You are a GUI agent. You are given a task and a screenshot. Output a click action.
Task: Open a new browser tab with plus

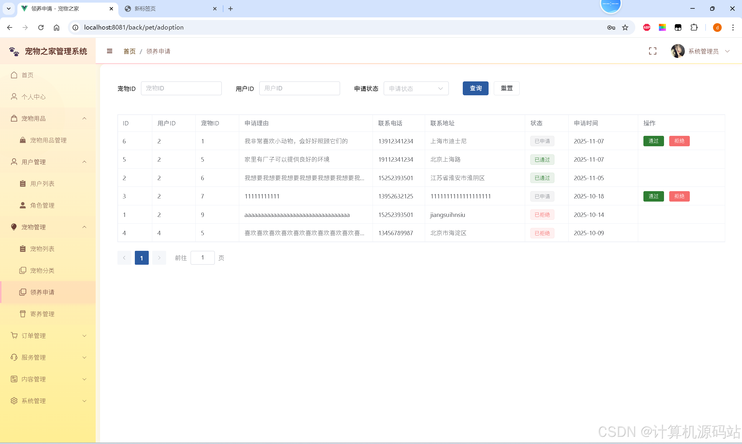point(230,9)
